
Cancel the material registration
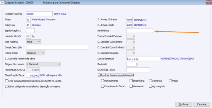point(202,104)
